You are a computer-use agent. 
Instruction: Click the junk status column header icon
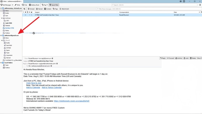(32, 12)
